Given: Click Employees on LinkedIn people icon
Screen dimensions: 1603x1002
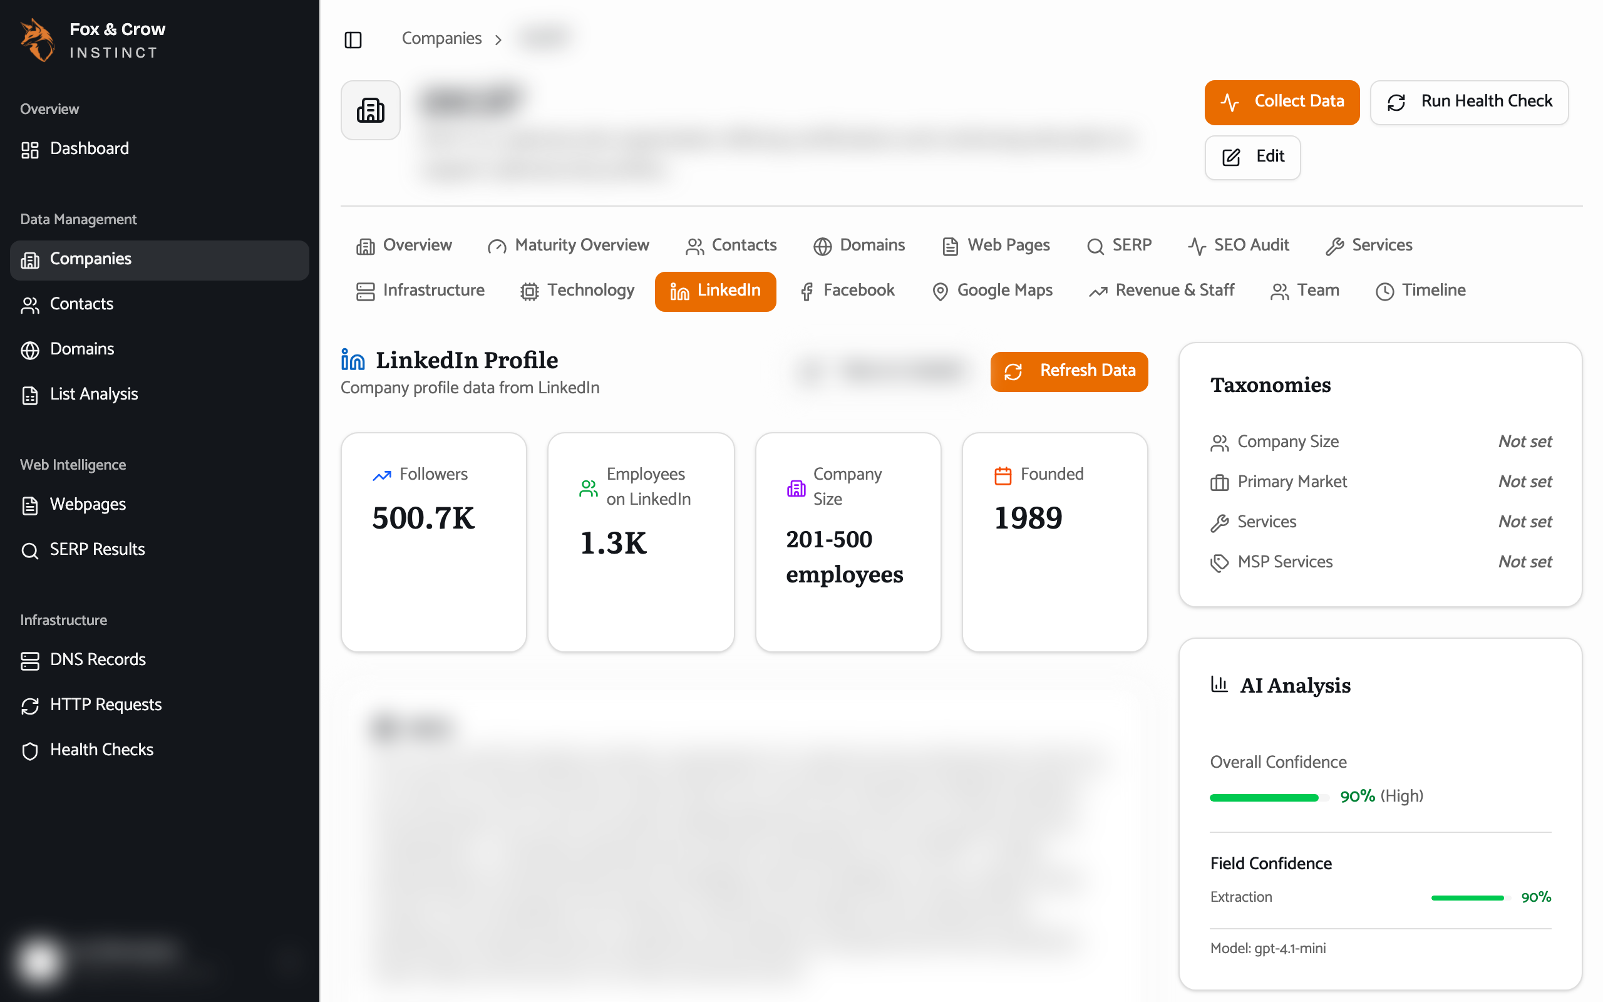Looking at the screenshot, I should (588, 488).
